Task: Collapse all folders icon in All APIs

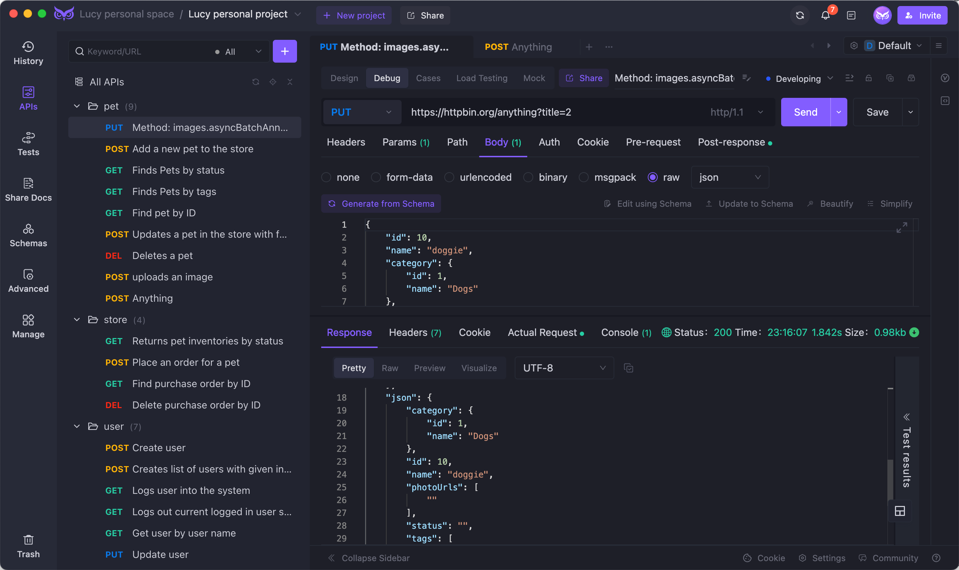Action: [x=290, y=82]
